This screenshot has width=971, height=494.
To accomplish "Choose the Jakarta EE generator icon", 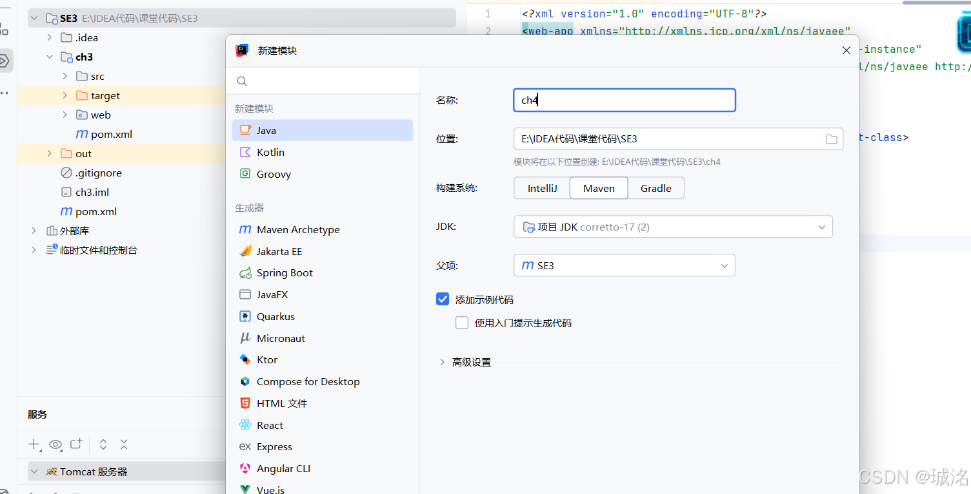I will (x=245, y=251).
